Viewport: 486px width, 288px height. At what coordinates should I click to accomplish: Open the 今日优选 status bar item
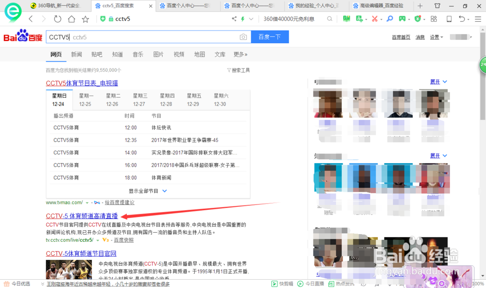(17, 284)
